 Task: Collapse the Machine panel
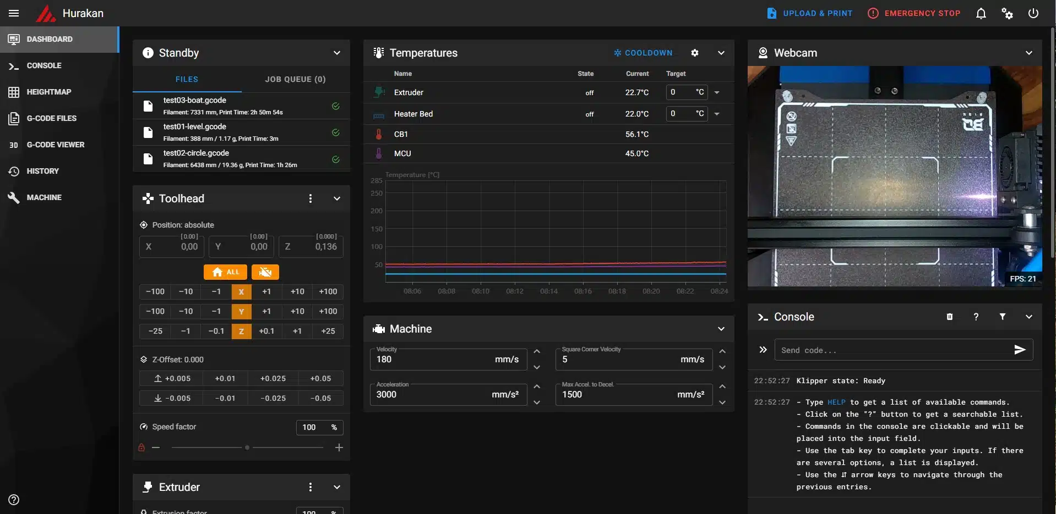(x=721, y=329)
